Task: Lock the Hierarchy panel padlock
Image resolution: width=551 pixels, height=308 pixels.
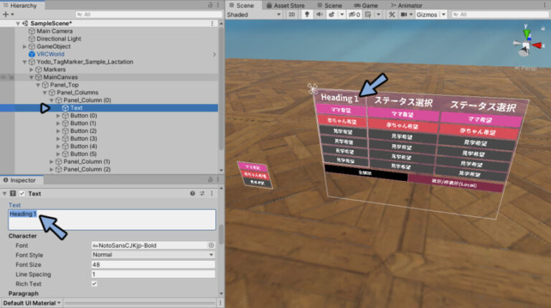Action: 210,5
